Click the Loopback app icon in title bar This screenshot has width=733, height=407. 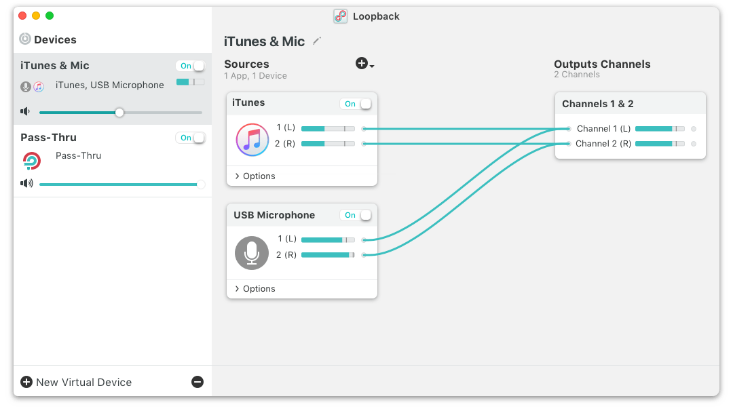click(x=340, y=16)
